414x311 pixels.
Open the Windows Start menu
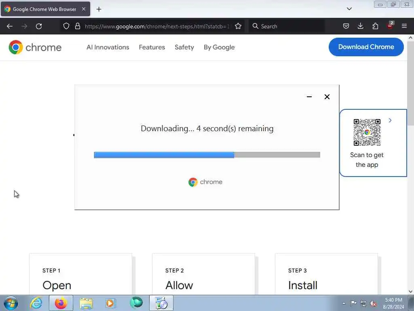(x=11, y=303)
